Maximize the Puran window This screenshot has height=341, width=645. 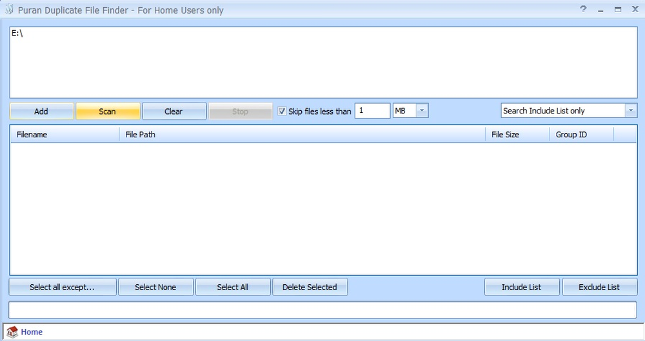[618, 10]
